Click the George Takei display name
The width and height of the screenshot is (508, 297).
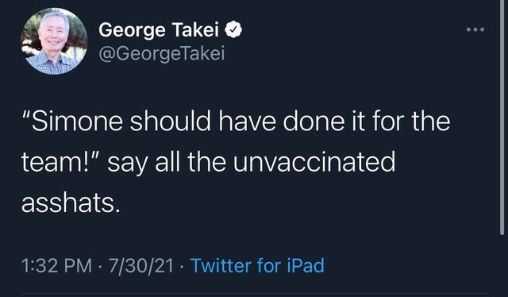tap(159, 30)
